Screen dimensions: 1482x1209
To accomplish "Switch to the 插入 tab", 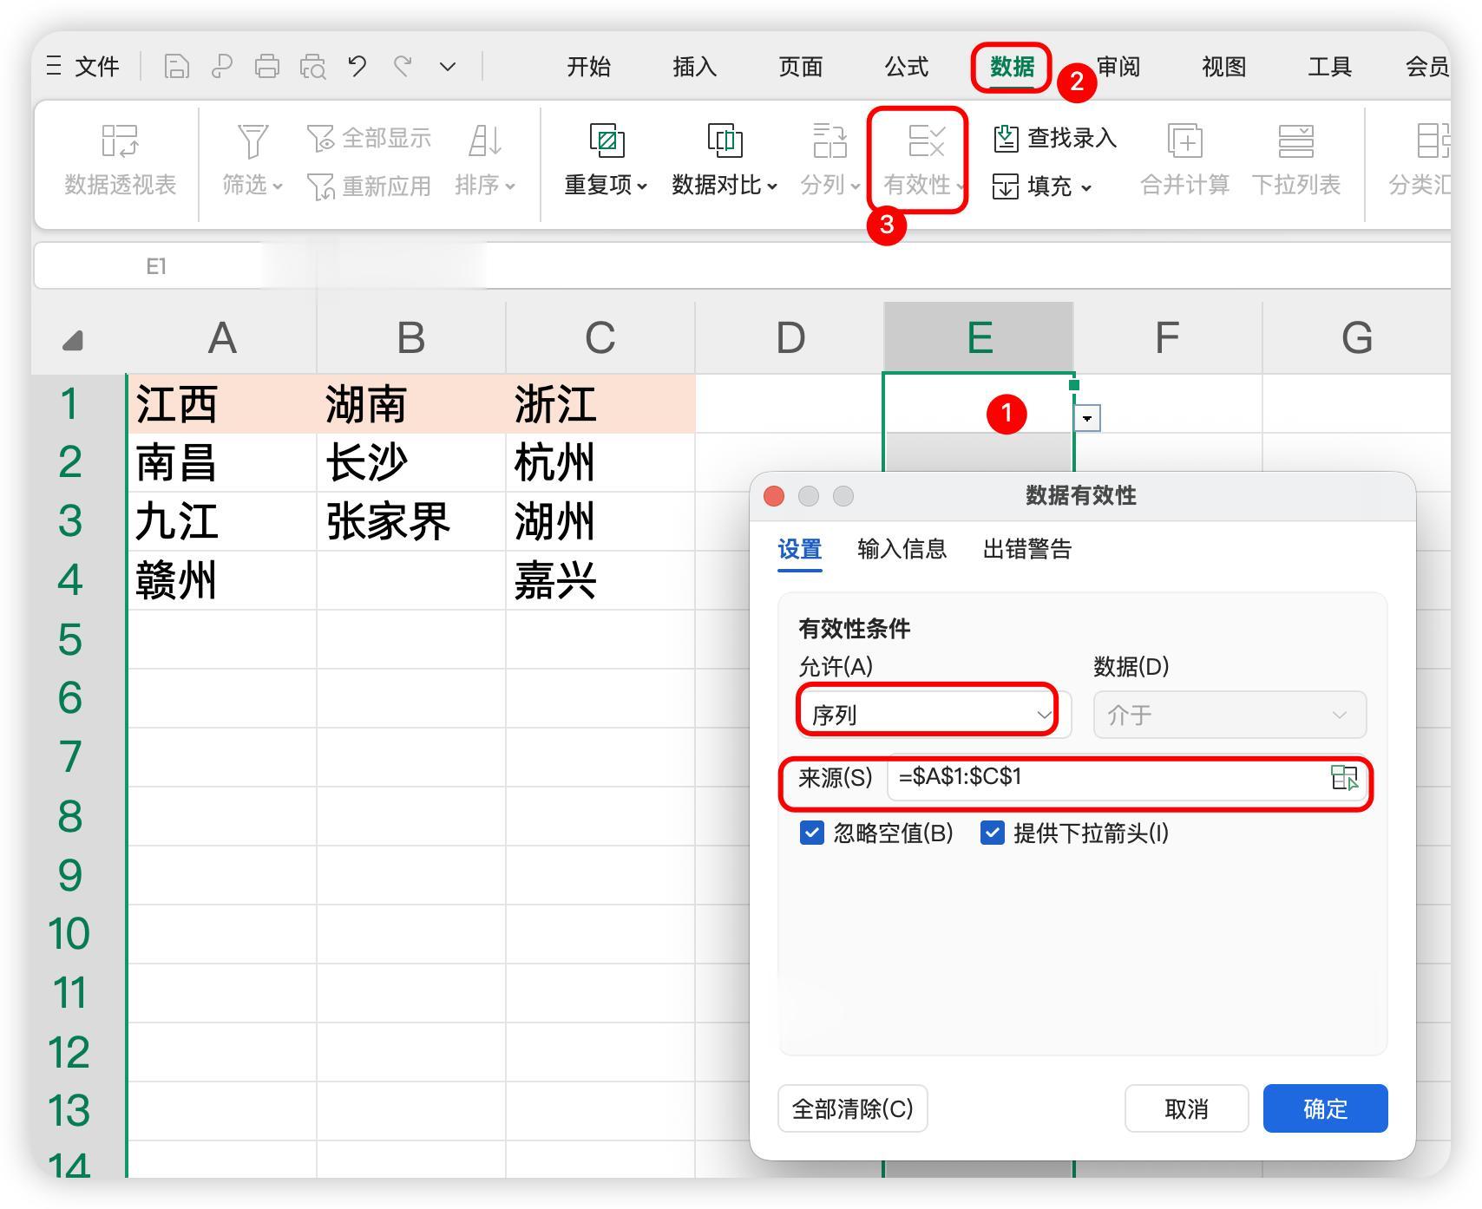I will 695,67.
